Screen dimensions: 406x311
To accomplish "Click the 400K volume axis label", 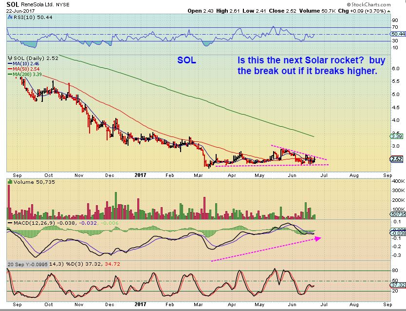I will coord(398,181).
